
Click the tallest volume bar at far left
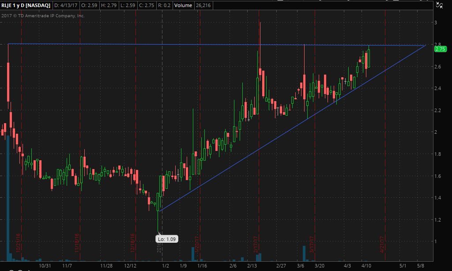click(x=8, y=198)
